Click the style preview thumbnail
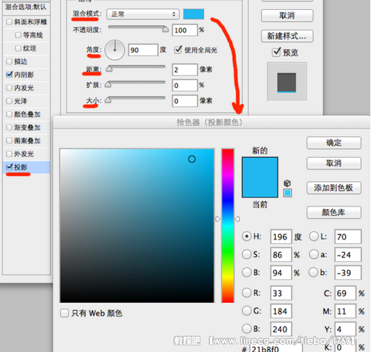Image resolution: width=373 pixels, height=352 pixels. pos(287,82)
